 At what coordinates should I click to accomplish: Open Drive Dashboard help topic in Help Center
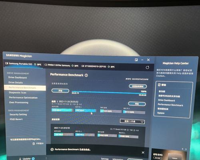pyautogui.click(x=166, y=100)
